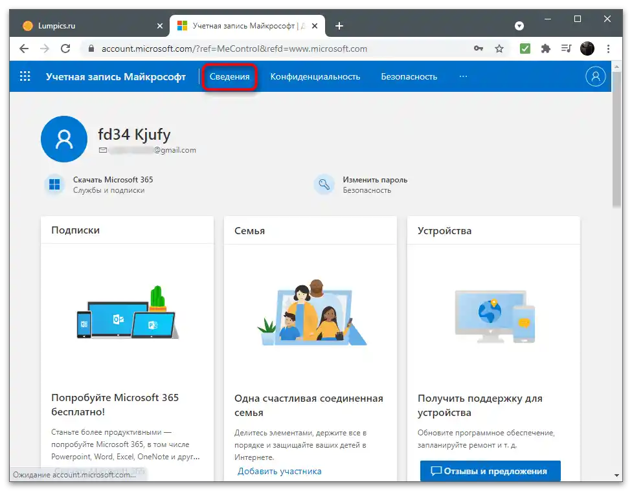The image size is (632, 491).
Task: Open the Конфиденциальность menu item
Action: (x=315, y=76)
